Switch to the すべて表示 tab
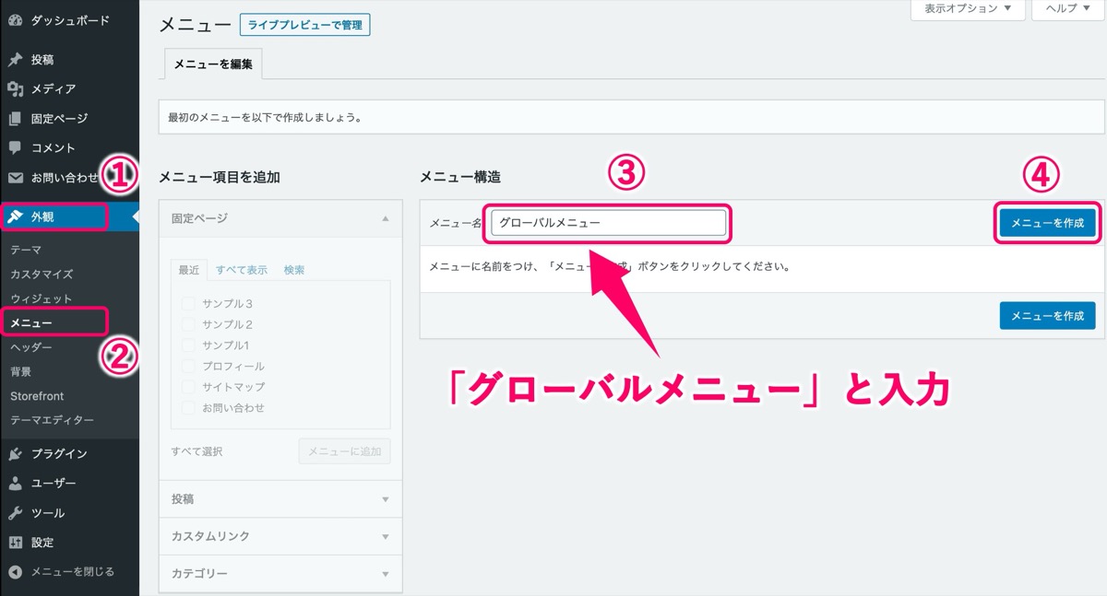1107x596 pixels. (242, 270)
